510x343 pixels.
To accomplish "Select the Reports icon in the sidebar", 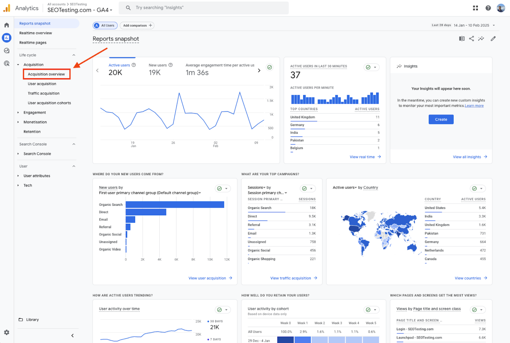I will tap(7, 38).
